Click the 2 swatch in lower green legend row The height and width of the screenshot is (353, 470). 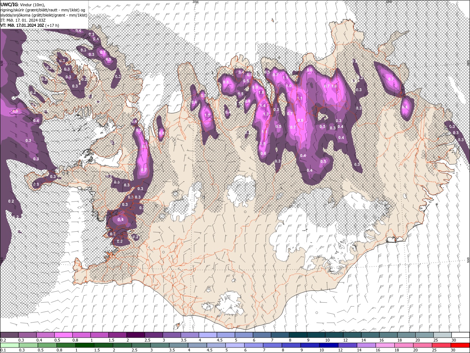click(122, 345)
